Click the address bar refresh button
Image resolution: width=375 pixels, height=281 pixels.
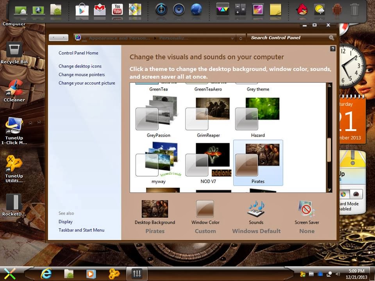[241, 38]
